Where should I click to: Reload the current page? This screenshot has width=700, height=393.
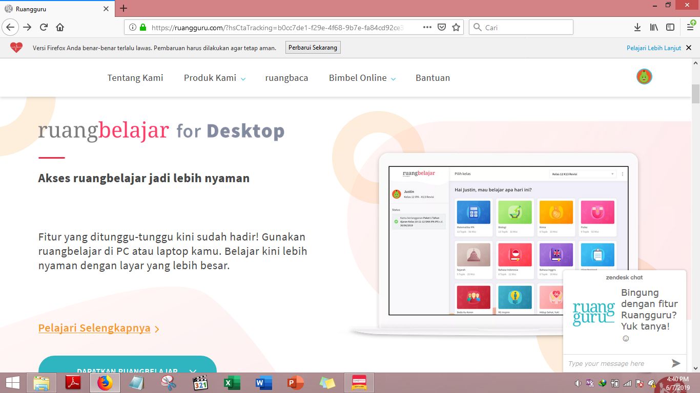44,27
